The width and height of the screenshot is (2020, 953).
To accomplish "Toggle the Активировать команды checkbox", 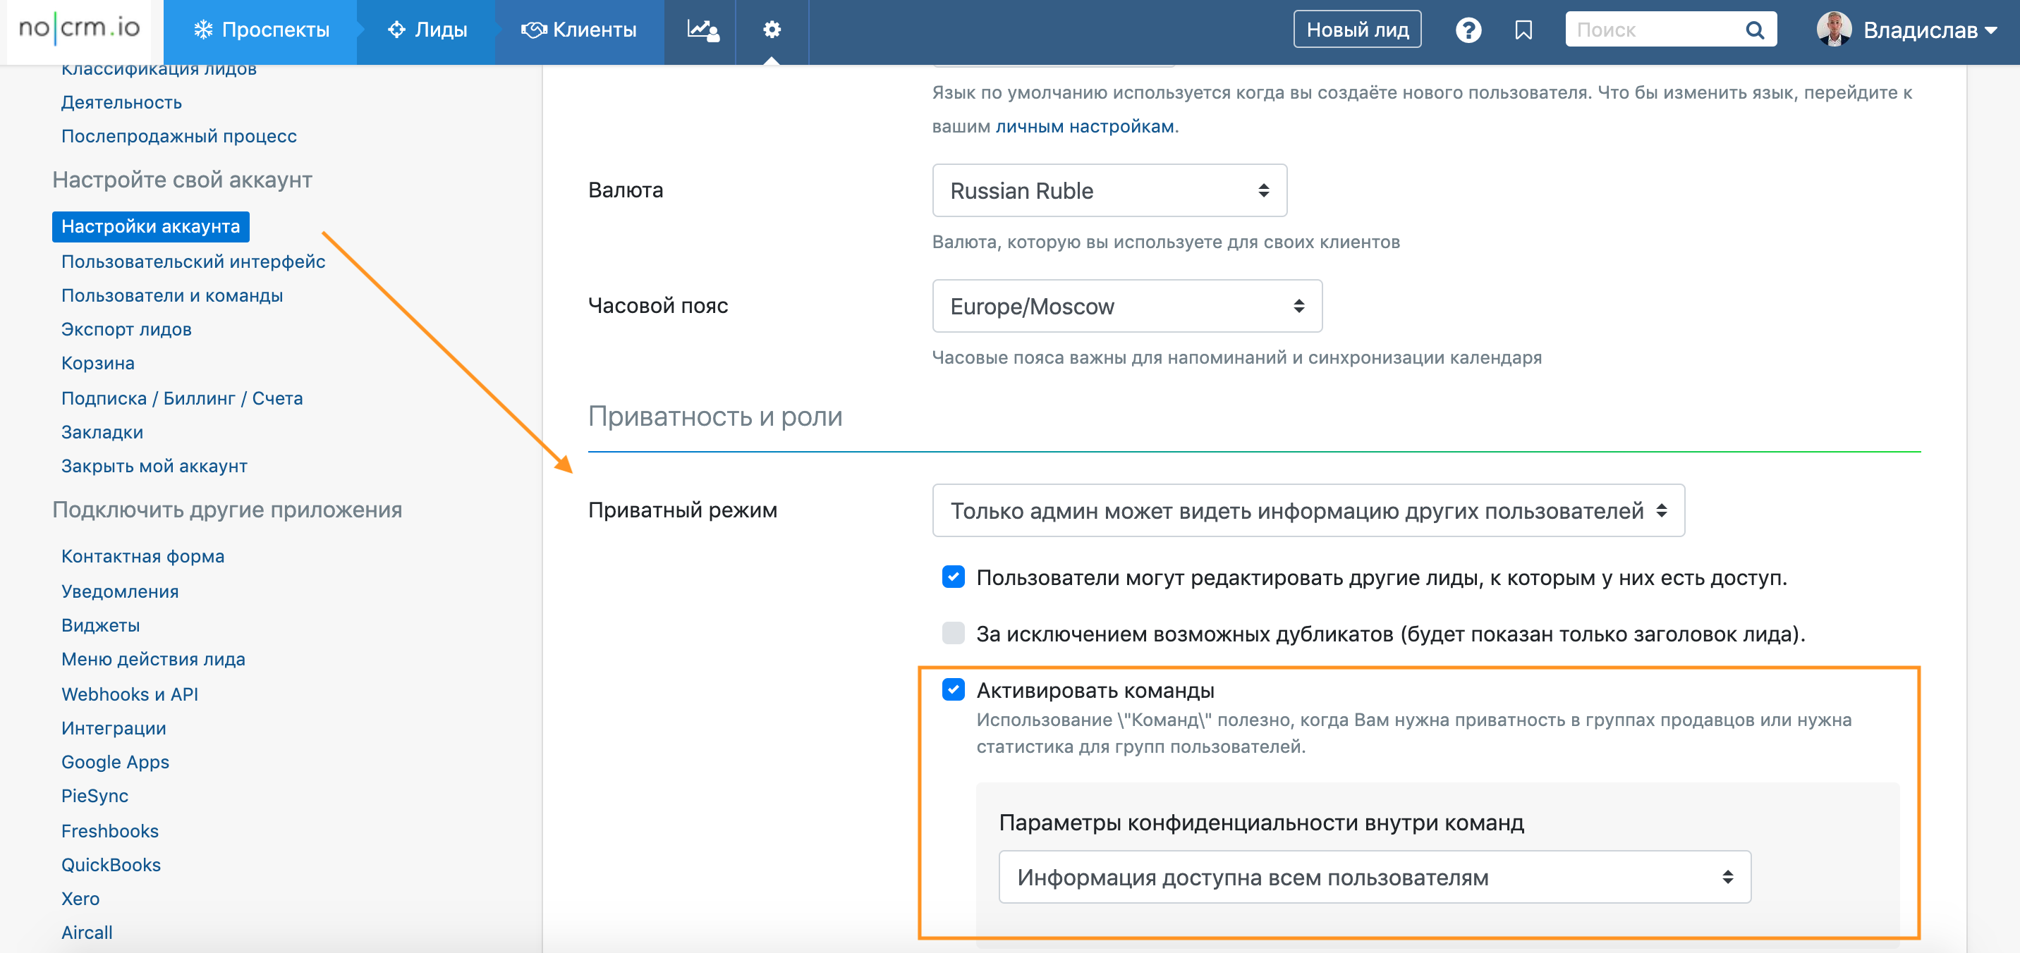I will (953, 689).
